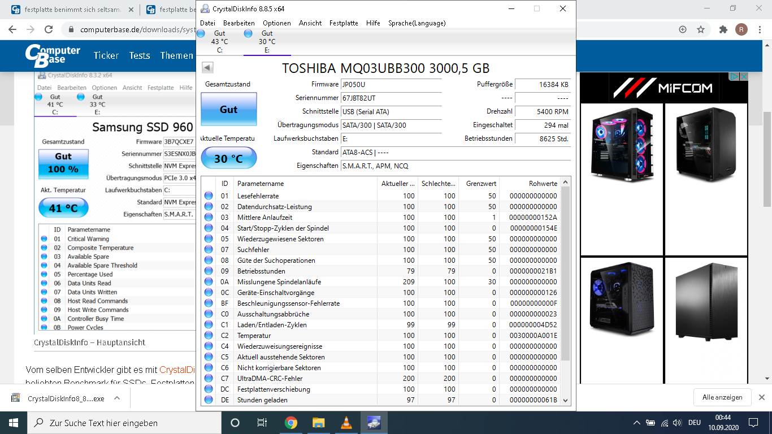
Task: Select the Beschleunigungssensor-Fehlerrate row text
Action: coord(288,303)
